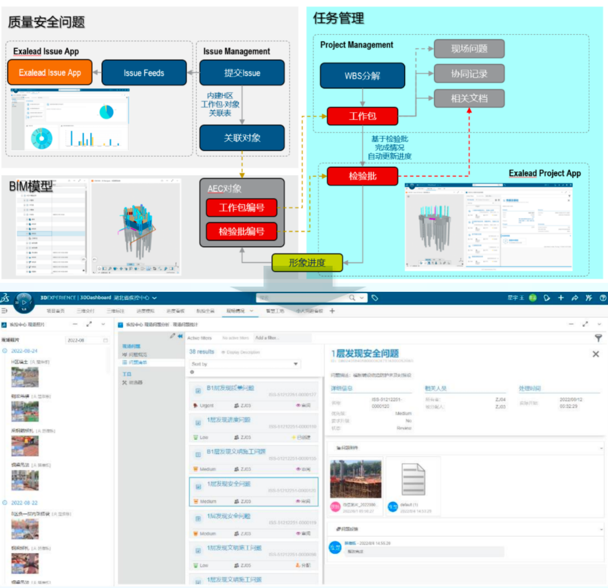The width and height of the screenshot is (608, 588).
Task: Switch to the 智慧工地 tab
Action: click(x=275, y=311)
